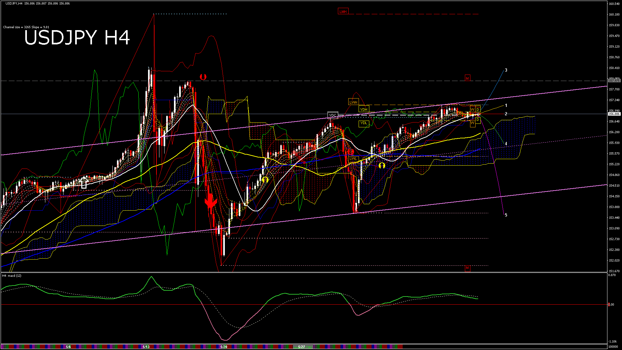622x350 pixels.
Task: Click the USDJPY H4 title text
Action: (77, 38)
